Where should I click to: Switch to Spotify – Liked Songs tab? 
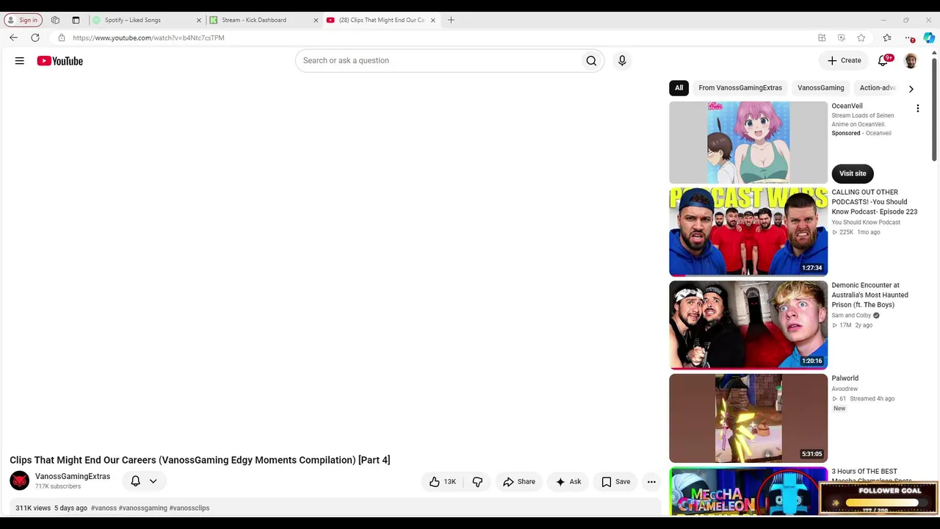click(x=147, y=20)
